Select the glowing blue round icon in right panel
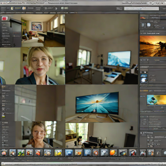This screenshot has width=166, height=166. 149,25
